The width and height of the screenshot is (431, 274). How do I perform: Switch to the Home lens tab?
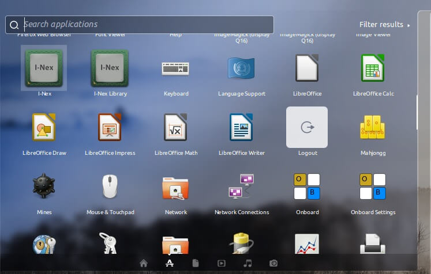144,263
